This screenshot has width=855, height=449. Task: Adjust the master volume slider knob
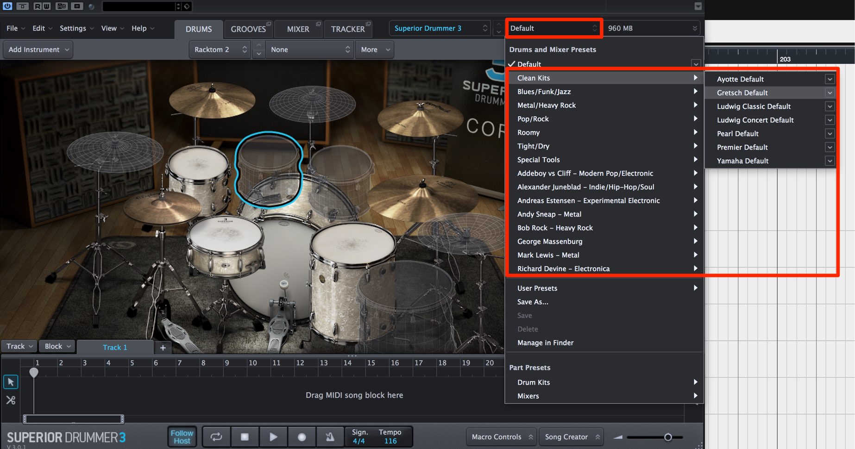[668, 437]
